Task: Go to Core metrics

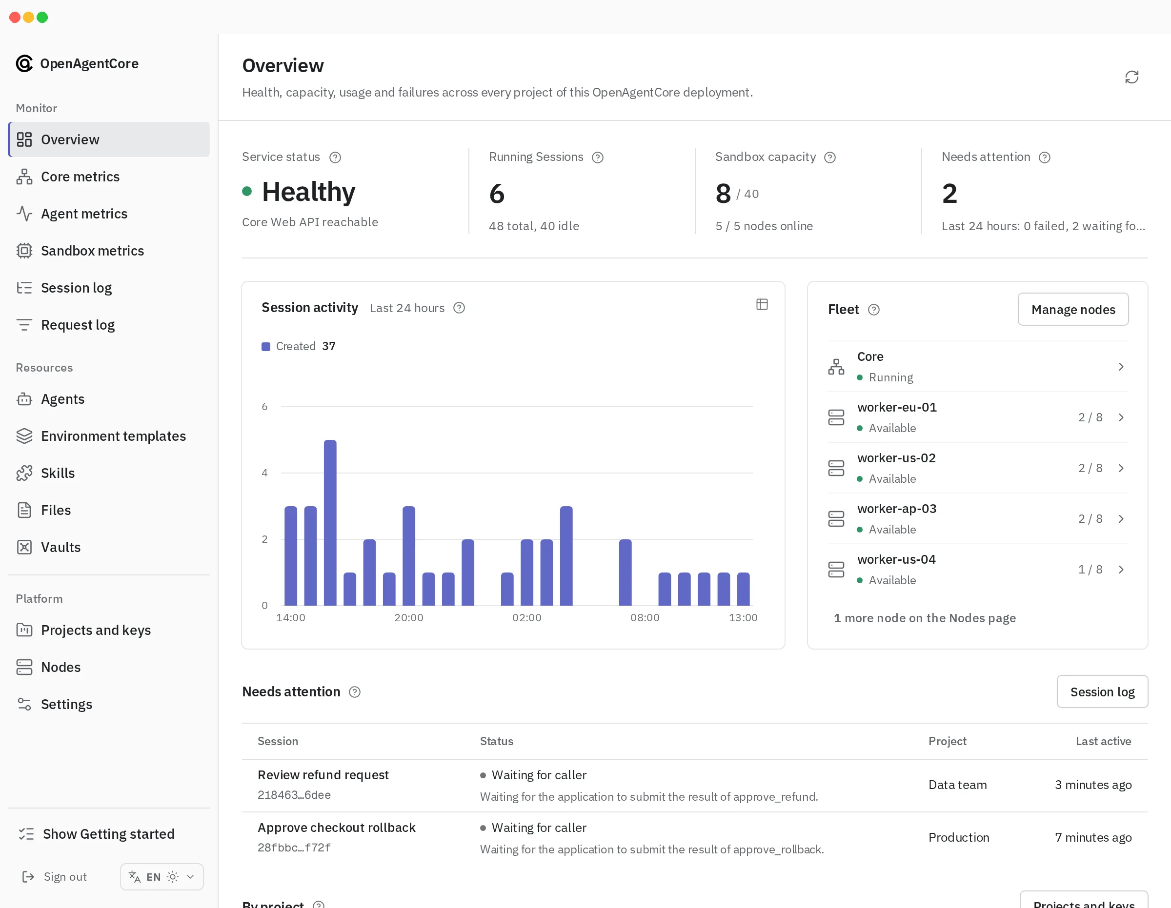Action: click(x=109, y=177)
